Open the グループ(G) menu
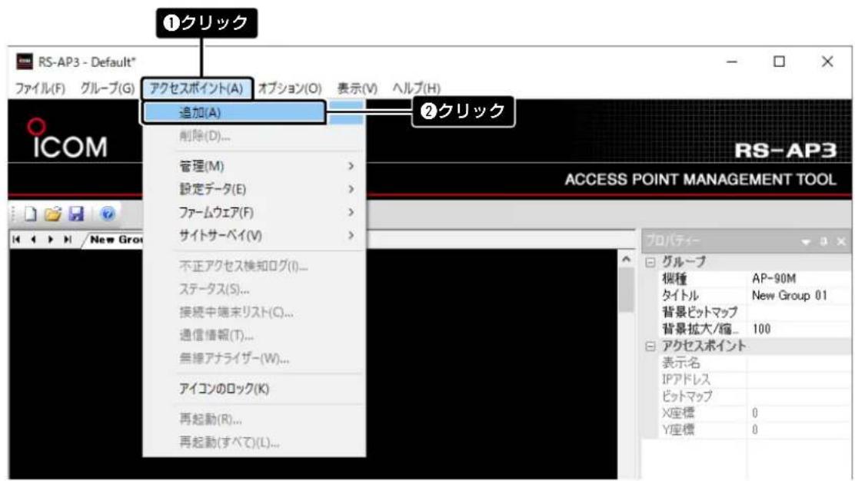Image resolution: width=855 pixels, height=481 pixels. point(108,88)
